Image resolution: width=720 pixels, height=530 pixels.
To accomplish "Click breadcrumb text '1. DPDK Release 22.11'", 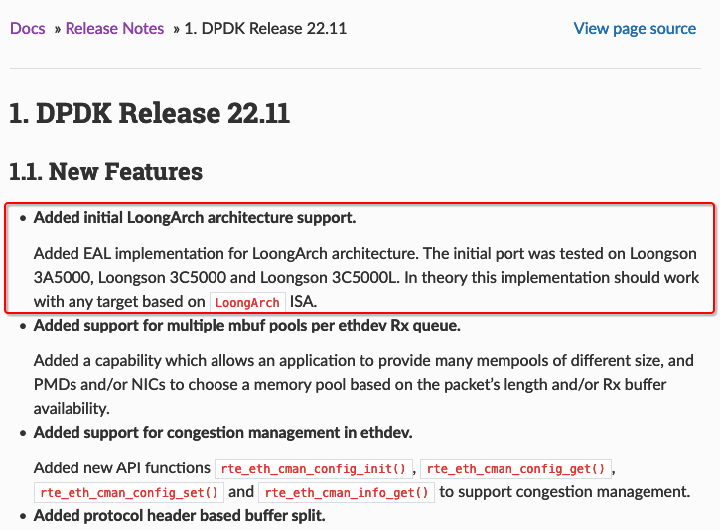I will [265, 28].
